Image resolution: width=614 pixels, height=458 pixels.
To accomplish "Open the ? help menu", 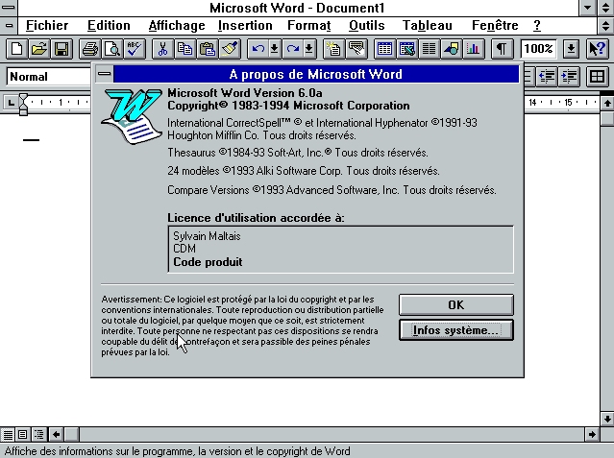I will click(537, 25).
